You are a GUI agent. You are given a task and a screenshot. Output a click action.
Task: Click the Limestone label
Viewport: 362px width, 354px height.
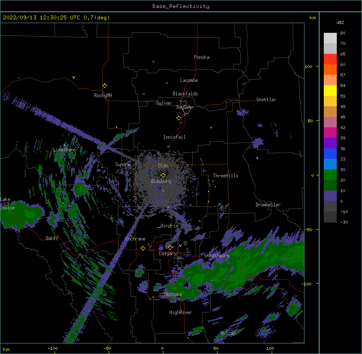[x=64, y=150]
